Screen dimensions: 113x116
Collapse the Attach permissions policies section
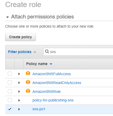coord(8,17)
